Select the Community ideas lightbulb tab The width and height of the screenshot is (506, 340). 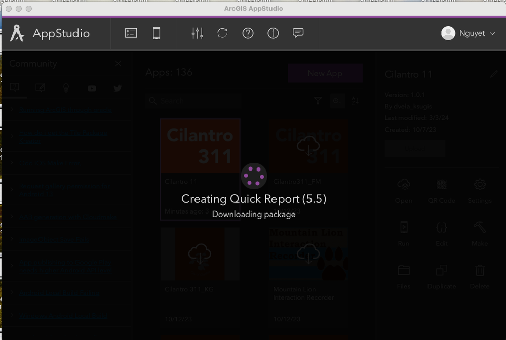click(66, 88)
